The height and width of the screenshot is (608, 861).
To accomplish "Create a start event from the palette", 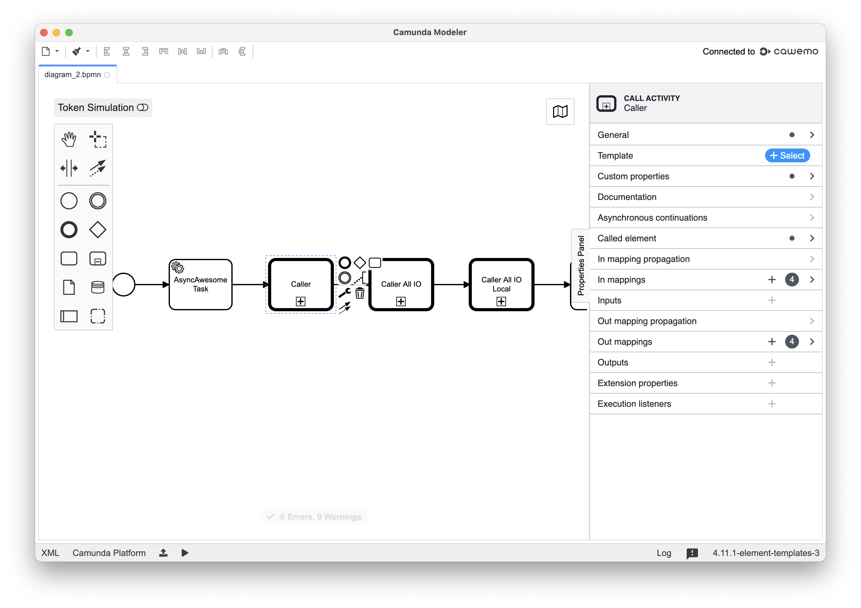I will point(69,201).
